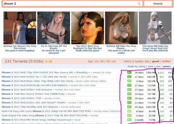Click verified badge 8 on the 996 MB row
This screenshot has height=124, width=174.
coord(129,98)
